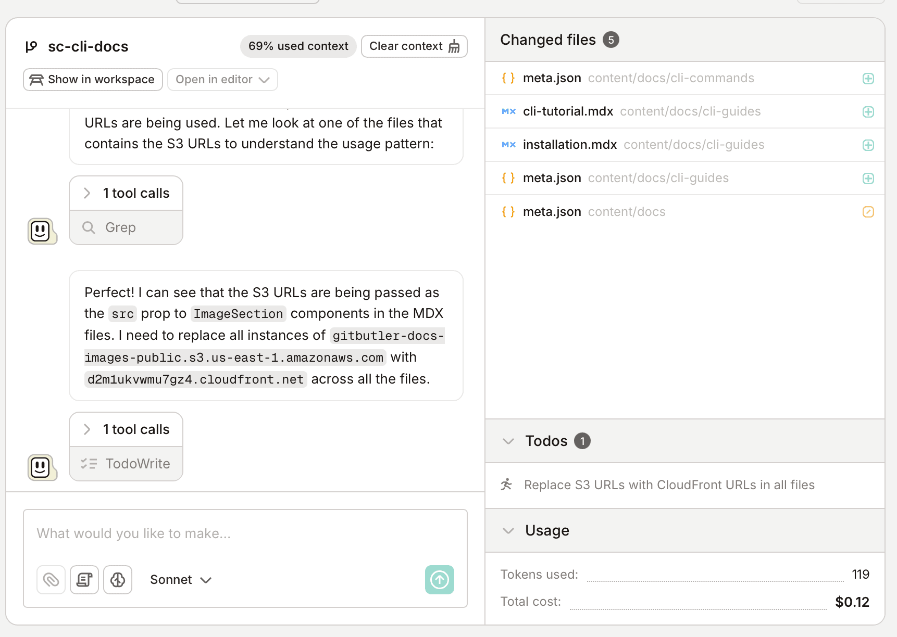This screenshot has width=897, height=637.
Task: Click the MX file icon for cli-tutorial.mdx
Action: 508,111
